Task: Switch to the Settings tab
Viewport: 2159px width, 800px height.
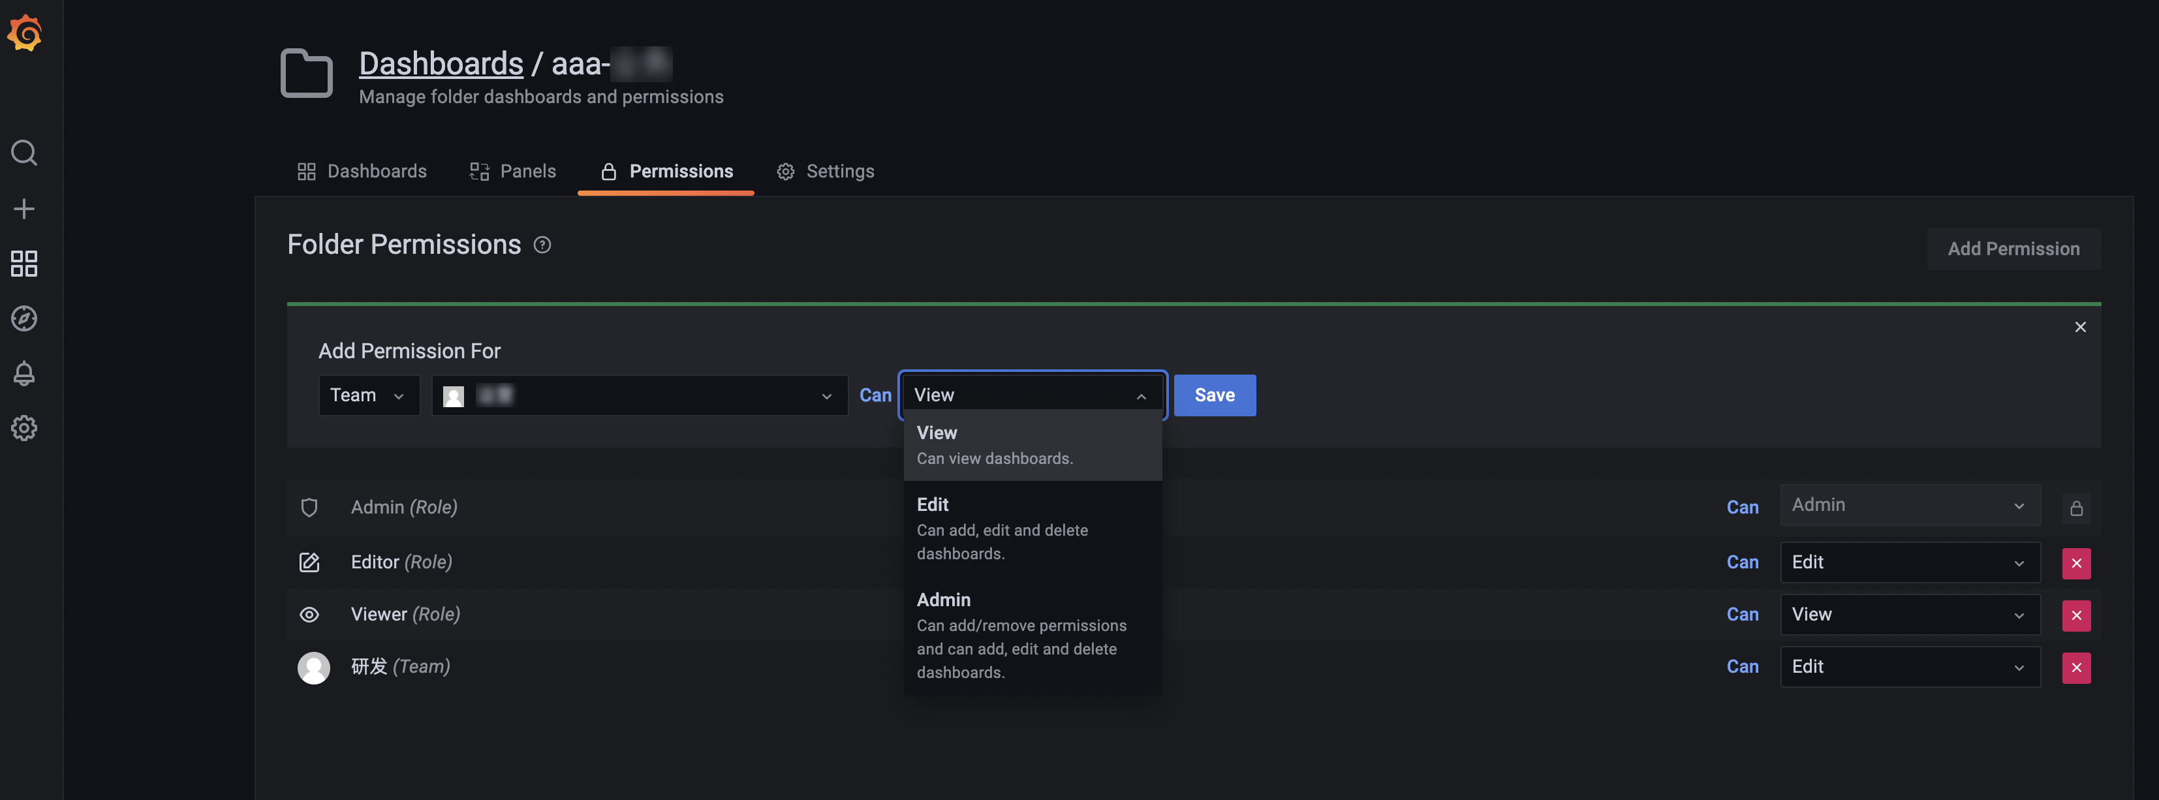Action: 826,172
